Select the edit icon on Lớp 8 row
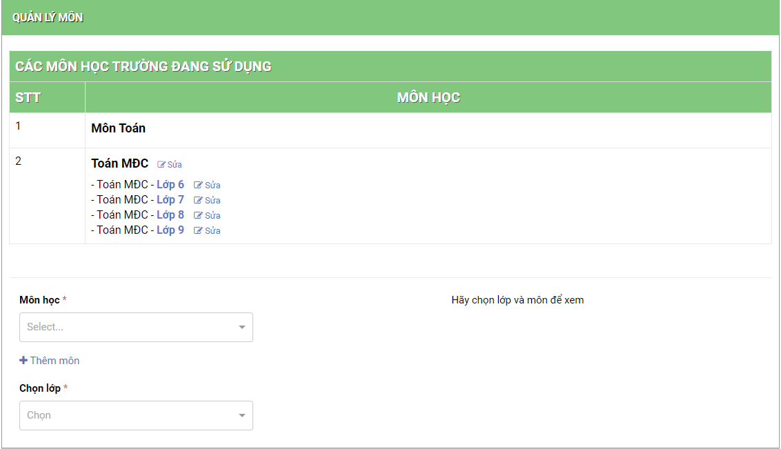 click(199, 216)
